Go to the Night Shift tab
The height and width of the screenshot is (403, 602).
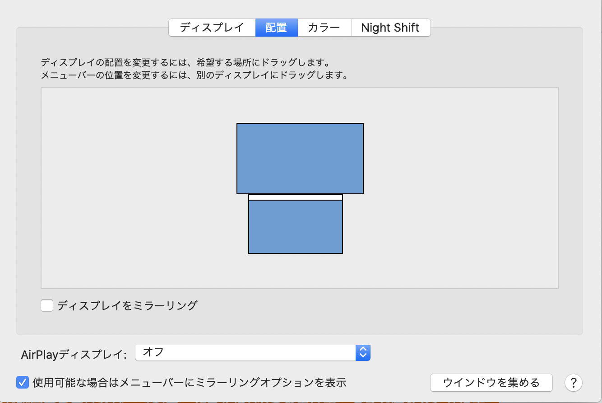coord(390,28)
